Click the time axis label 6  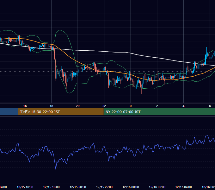pos(210,106)
